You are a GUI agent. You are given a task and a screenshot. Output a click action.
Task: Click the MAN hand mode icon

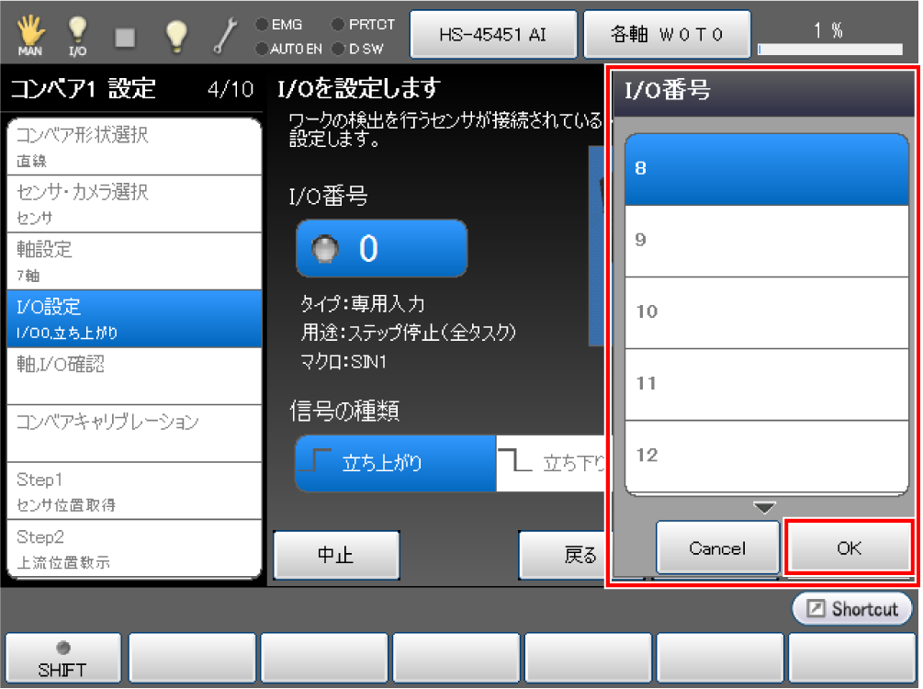click(x=30, y=34)
